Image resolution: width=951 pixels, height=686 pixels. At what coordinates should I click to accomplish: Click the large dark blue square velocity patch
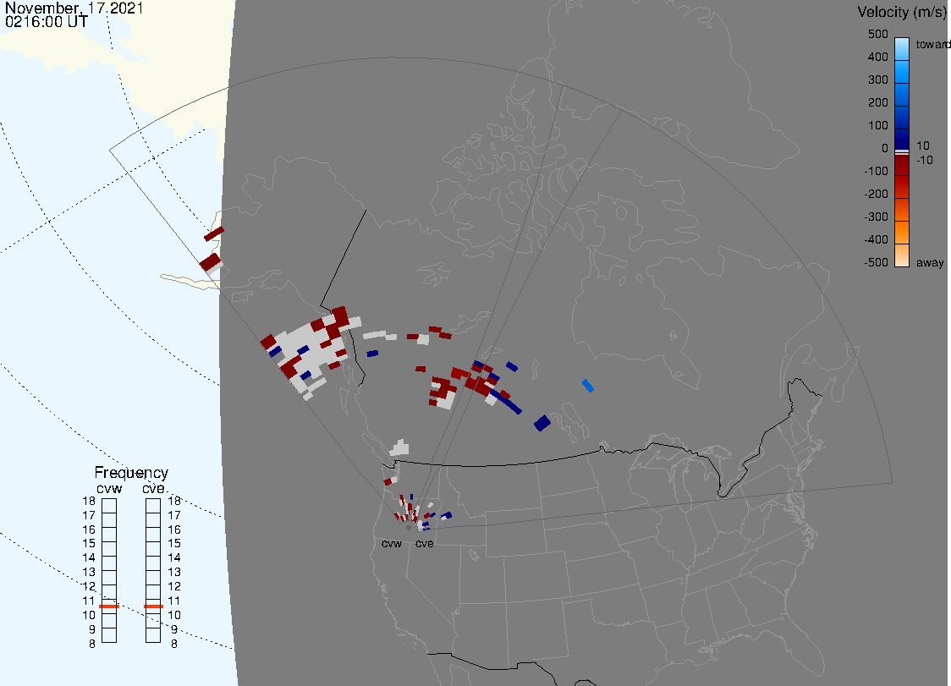(542, 423)
